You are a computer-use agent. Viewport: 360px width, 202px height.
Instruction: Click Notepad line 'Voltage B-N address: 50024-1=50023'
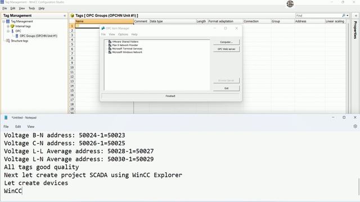point(65,135)
